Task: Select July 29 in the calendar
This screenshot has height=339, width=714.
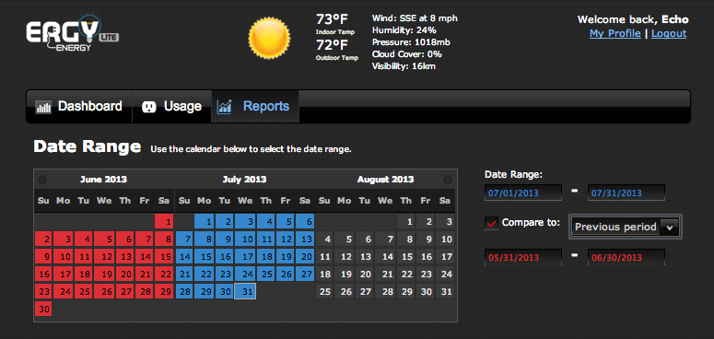Action: tap(204, 291)
